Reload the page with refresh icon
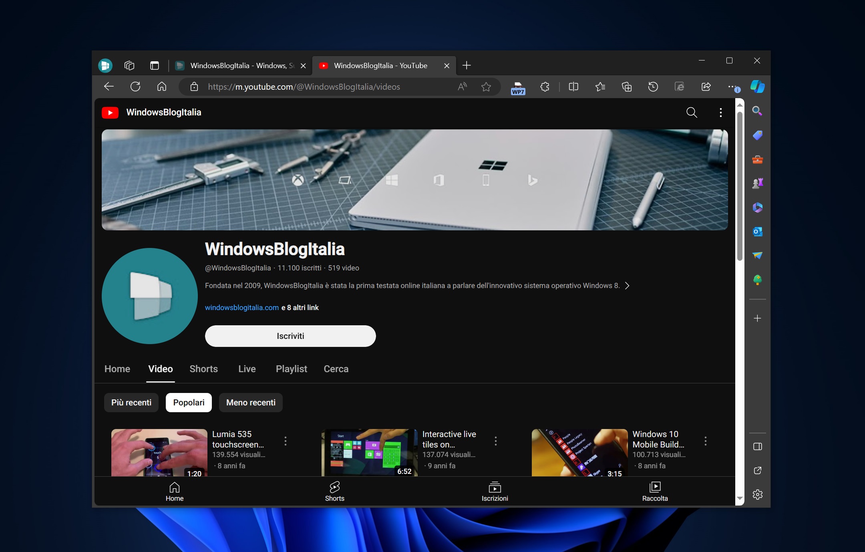 click(x=135, y=87)
